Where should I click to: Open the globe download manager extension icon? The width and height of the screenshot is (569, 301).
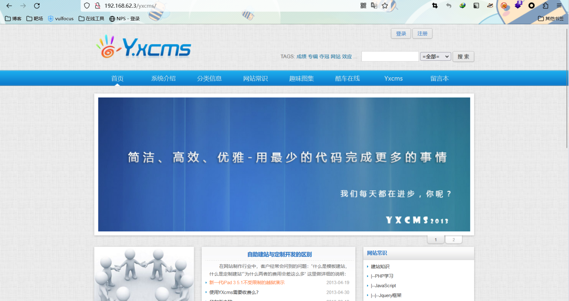tap(462, 6)
